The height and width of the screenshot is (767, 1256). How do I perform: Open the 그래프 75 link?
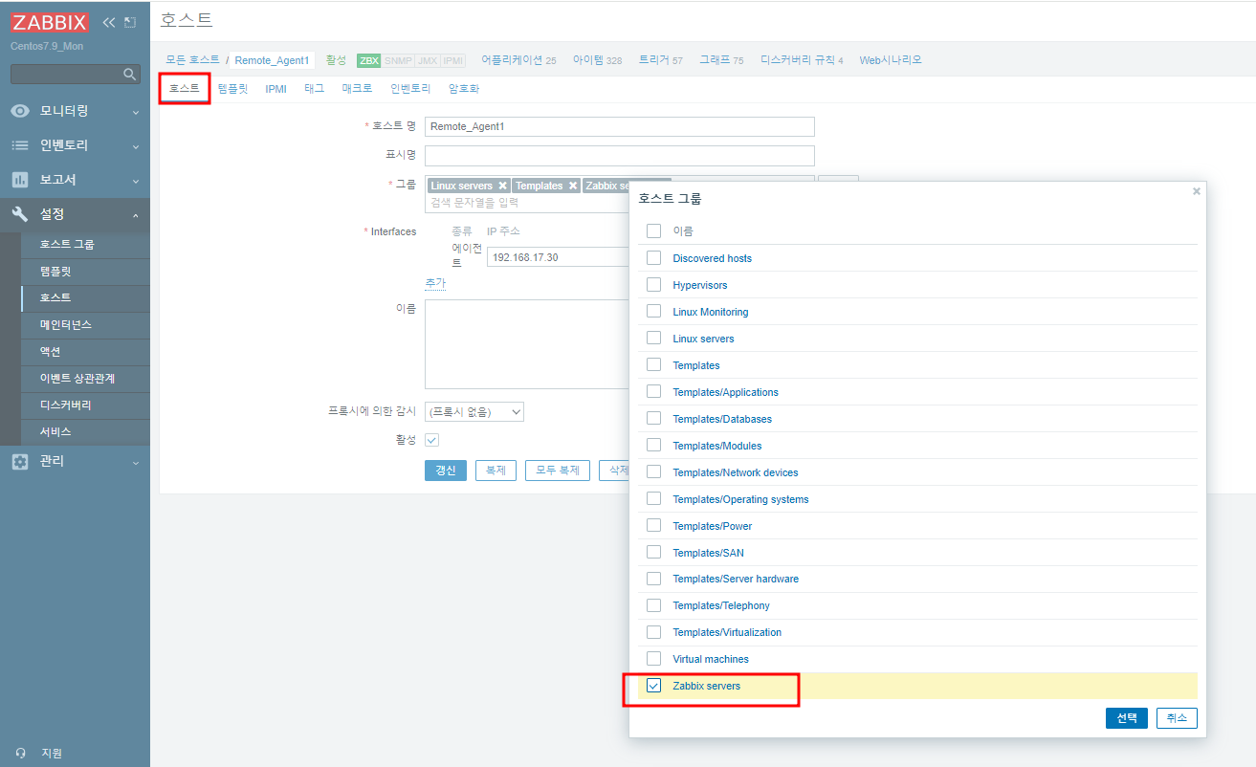721,60
